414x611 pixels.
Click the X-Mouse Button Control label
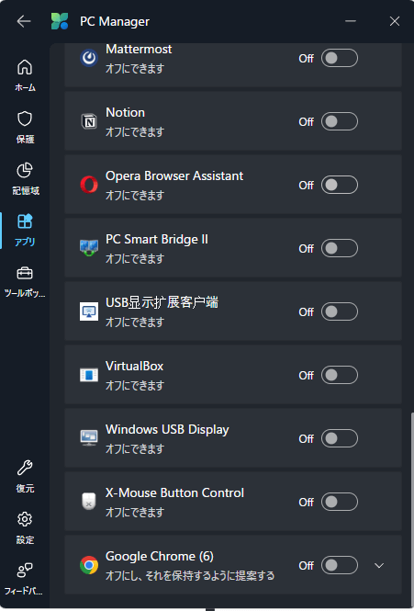174,492
